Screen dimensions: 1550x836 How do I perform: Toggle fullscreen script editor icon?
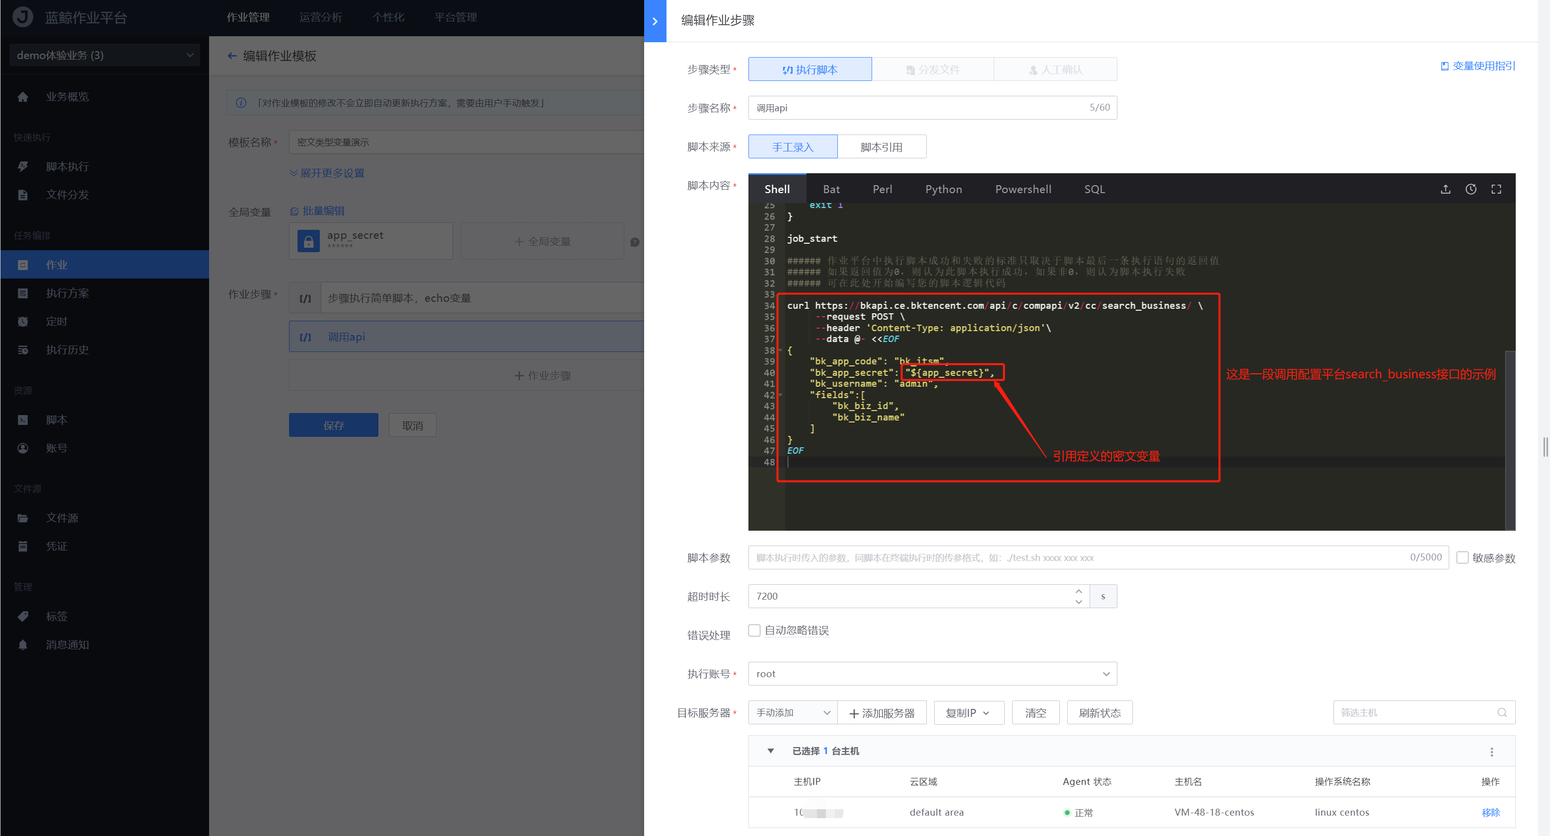pos(1496,189)
